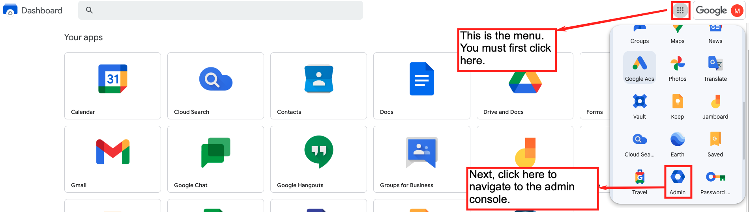Screen dimensions: 749x212
Task: Open Travel from the apps menu
Action: tap(639, 181)
